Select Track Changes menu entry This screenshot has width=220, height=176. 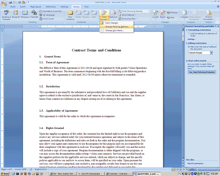[117, 23]
